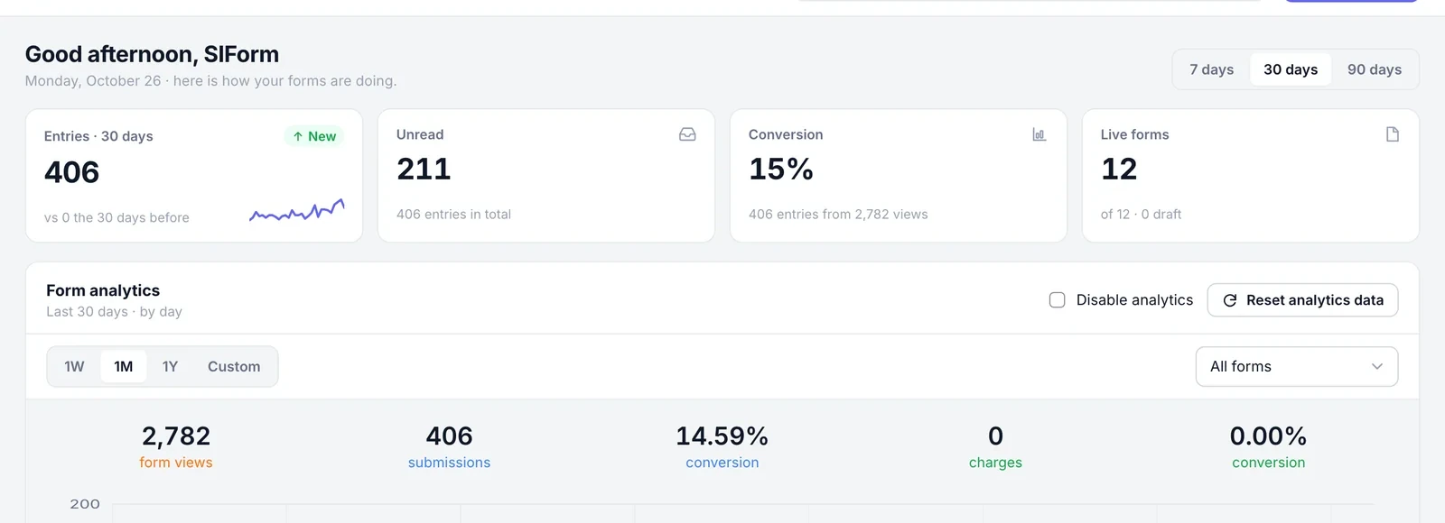This screenshot has width=1445, height=523.
Task: Click the 0 charges stat
Action: coord(995,447)
